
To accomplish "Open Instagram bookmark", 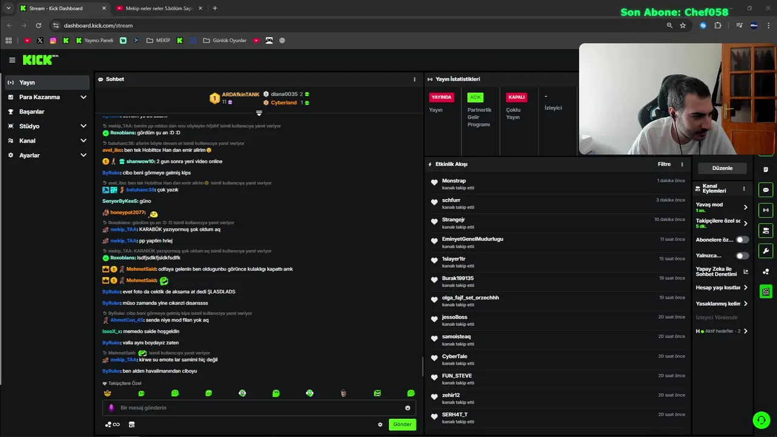I will click(x=53, y=41).
